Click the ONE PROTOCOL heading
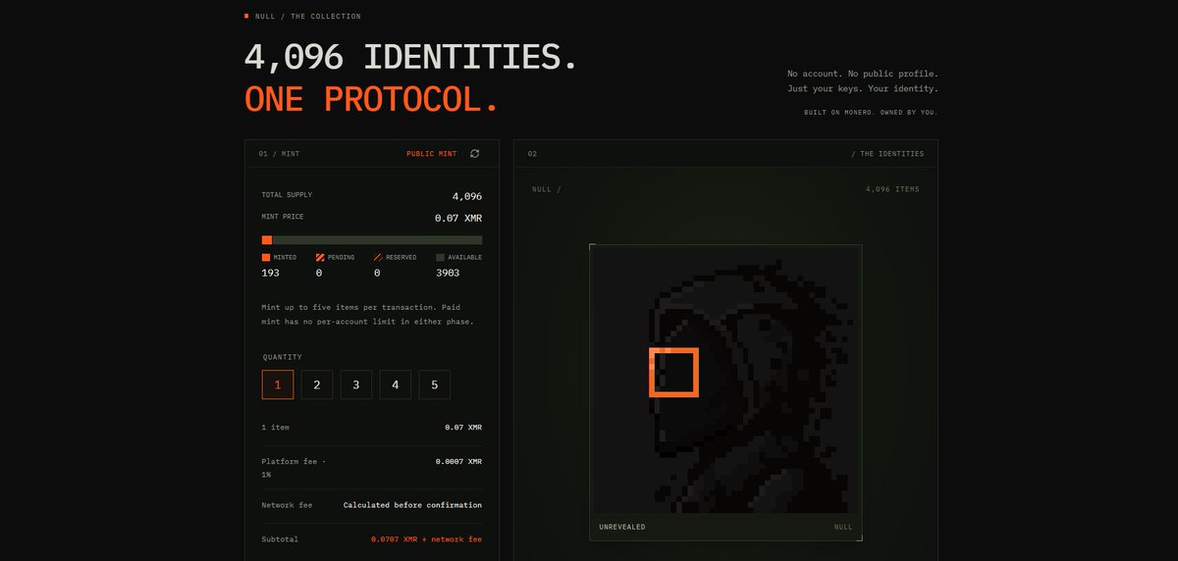Image resolution: width=1178 pixels, height=561 pixels. point(372,98)
